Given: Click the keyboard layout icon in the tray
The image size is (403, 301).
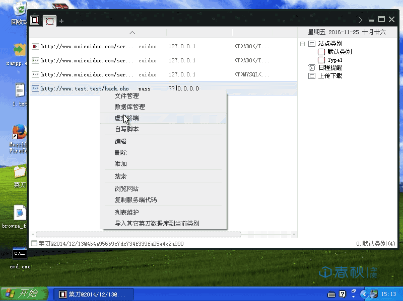Looking at the screenshot, I should [x=330, y=293].
